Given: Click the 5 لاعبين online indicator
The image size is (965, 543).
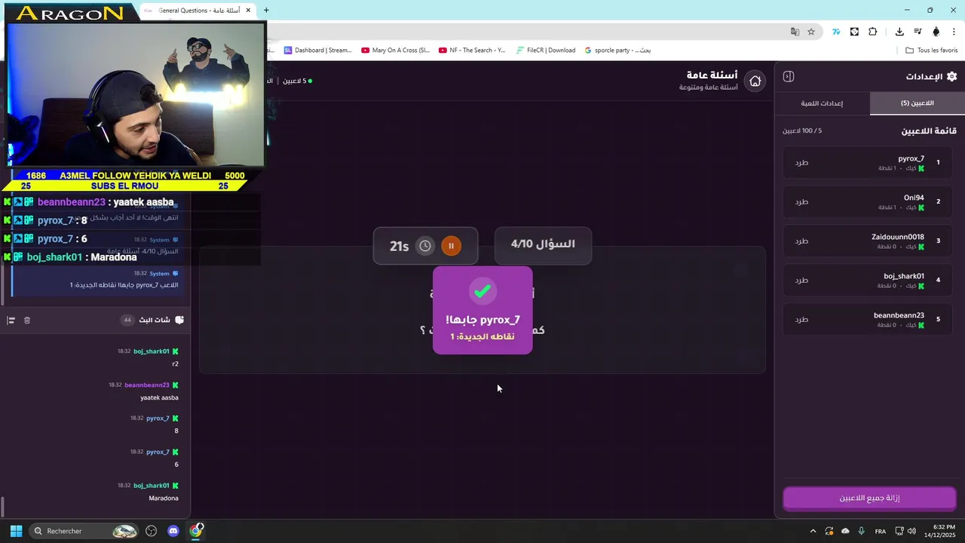Looking at the screenshot, I should pos(297,81).
